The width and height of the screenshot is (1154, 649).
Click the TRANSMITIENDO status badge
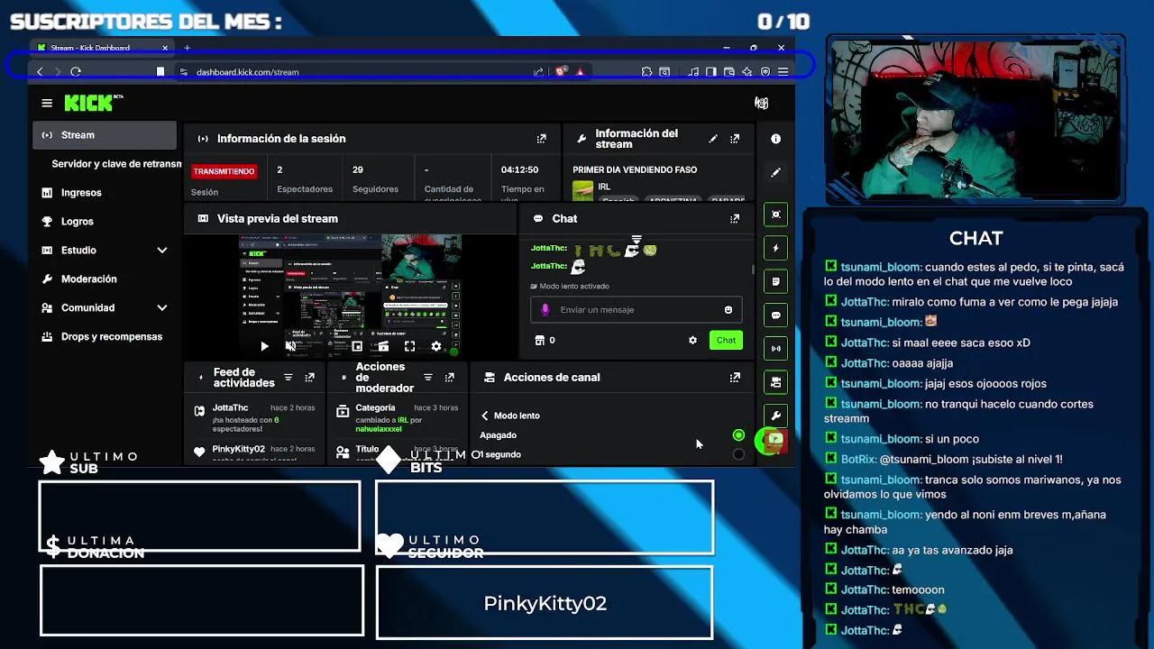click(224, 171)
